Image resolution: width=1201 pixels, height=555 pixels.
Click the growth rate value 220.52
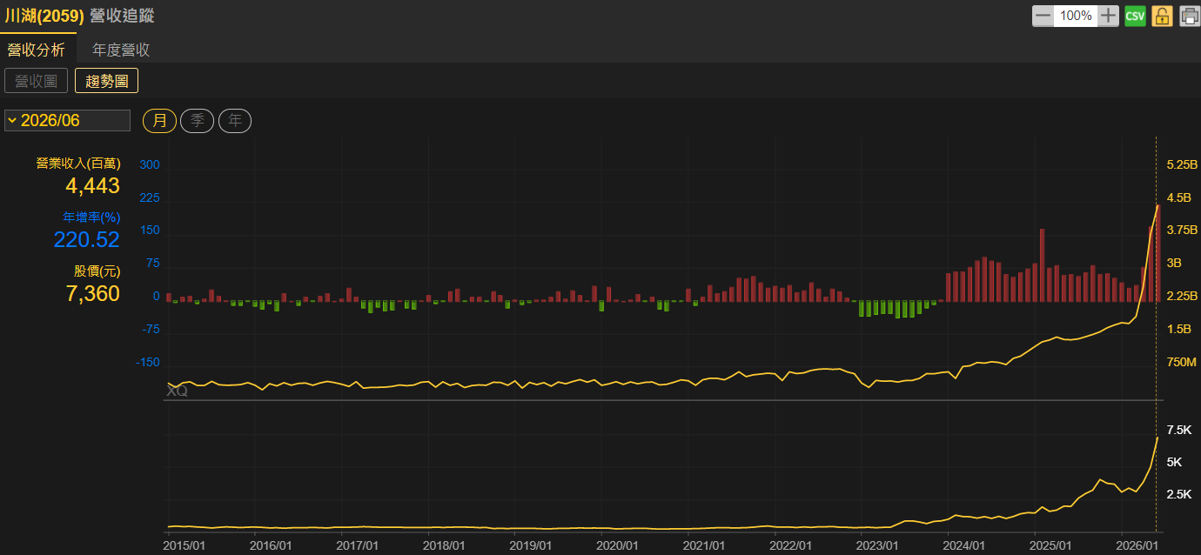click(x=87, y=239)
